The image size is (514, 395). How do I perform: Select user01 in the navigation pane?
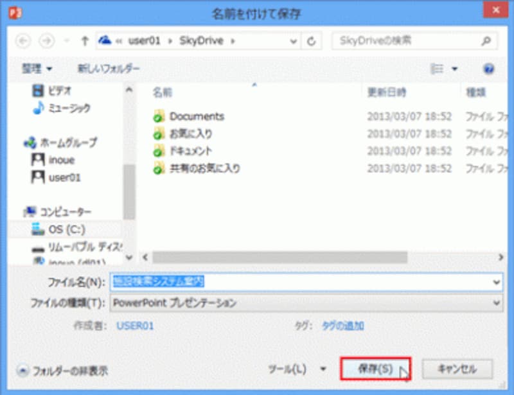(x=56, y=177)
